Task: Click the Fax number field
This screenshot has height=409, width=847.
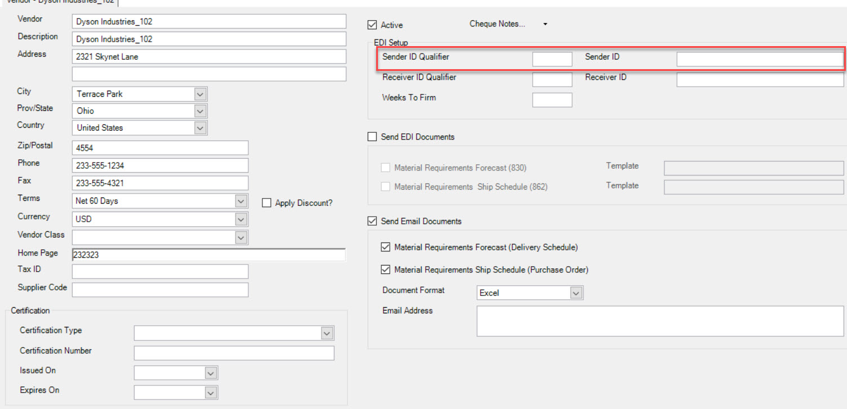Action: 161,183
